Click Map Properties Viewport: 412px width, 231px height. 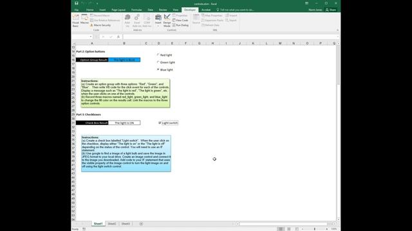[212, 15]
